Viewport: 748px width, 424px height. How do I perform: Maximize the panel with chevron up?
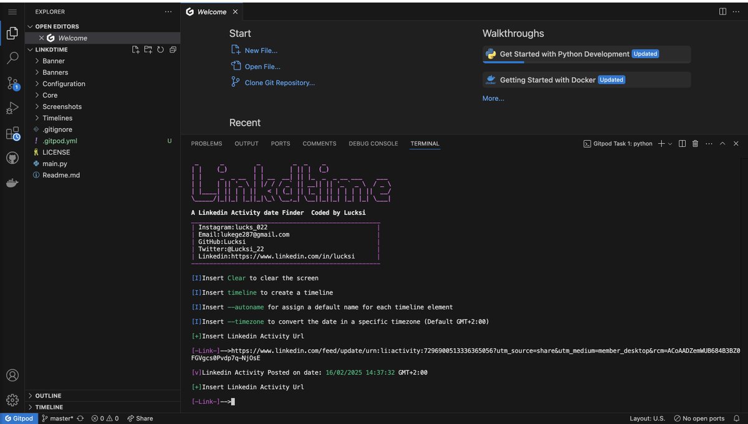click(x=722, y=144)
